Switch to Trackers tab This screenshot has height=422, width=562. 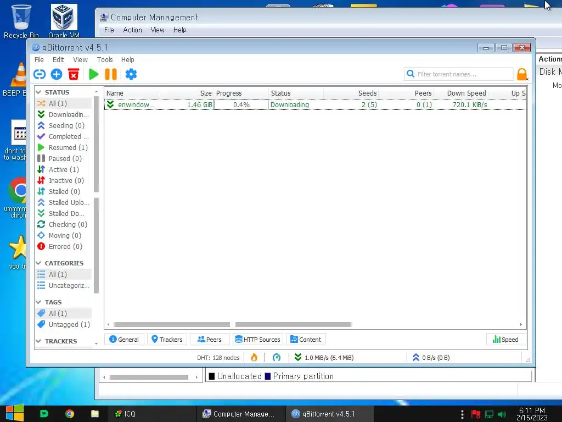pyautogui.click(x=167, y=340)
